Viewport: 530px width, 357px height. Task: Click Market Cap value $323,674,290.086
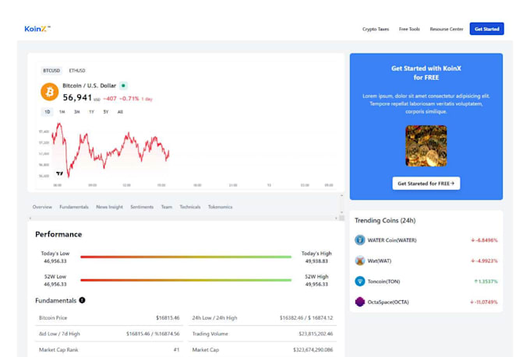click(x=313, y=349)
